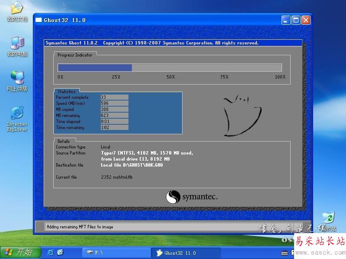Launch Internet Explorer from the quick launch bar
Viewport: 346px width, 259px height.
pos(50,253)
